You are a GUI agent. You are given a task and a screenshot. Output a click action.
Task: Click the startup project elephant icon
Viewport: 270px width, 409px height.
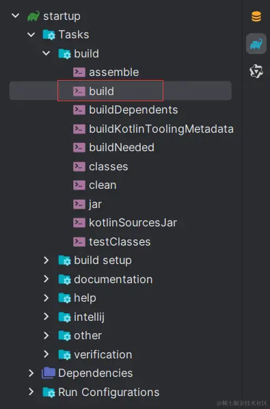[x=33, y=16]
